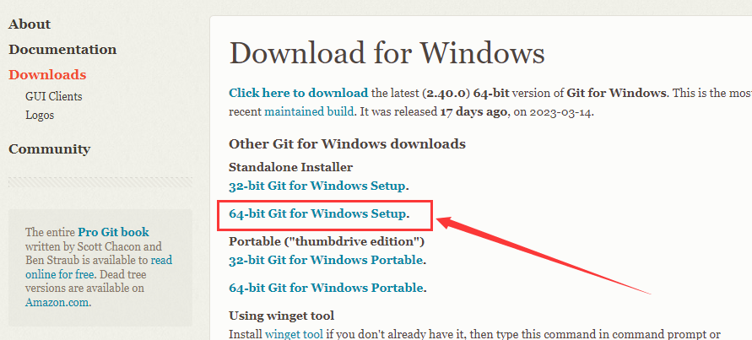Download 32-bit Git for Windows Setup
752x340 pixels.
[317, 186]
